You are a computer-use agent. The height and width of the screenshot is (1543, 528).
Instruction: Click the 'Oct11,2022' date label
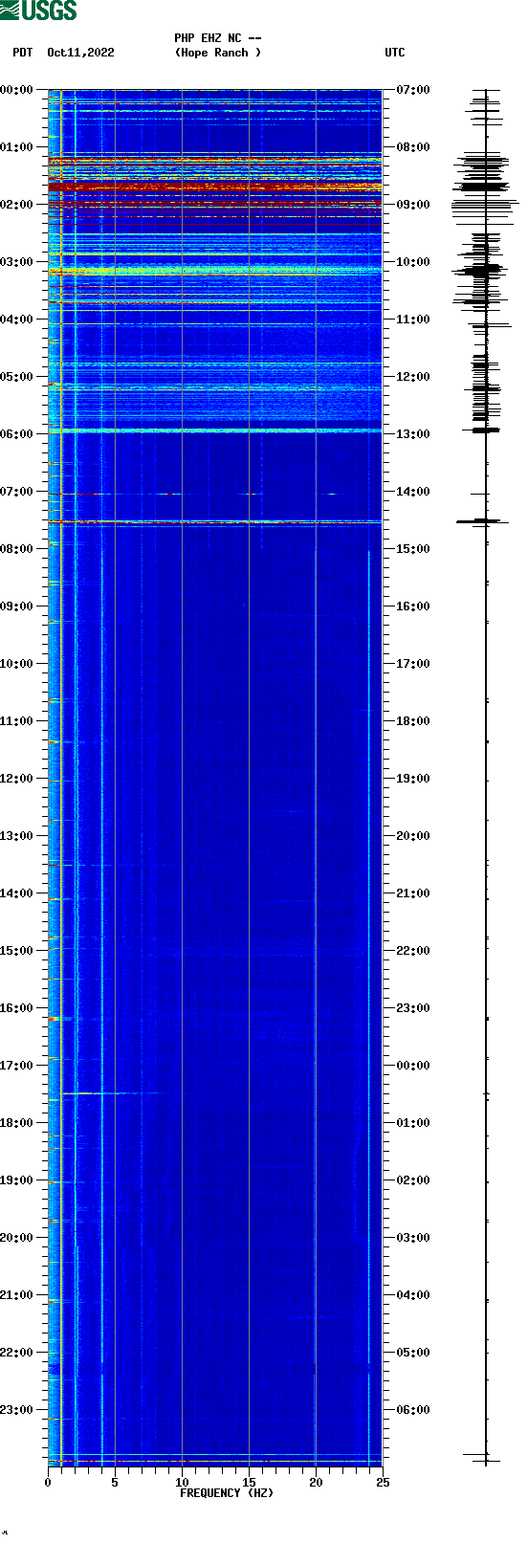pos(80,53)
